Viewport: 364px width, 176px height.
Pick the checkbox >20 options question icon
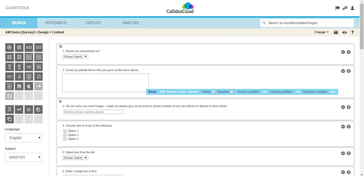tap(19, 67)
